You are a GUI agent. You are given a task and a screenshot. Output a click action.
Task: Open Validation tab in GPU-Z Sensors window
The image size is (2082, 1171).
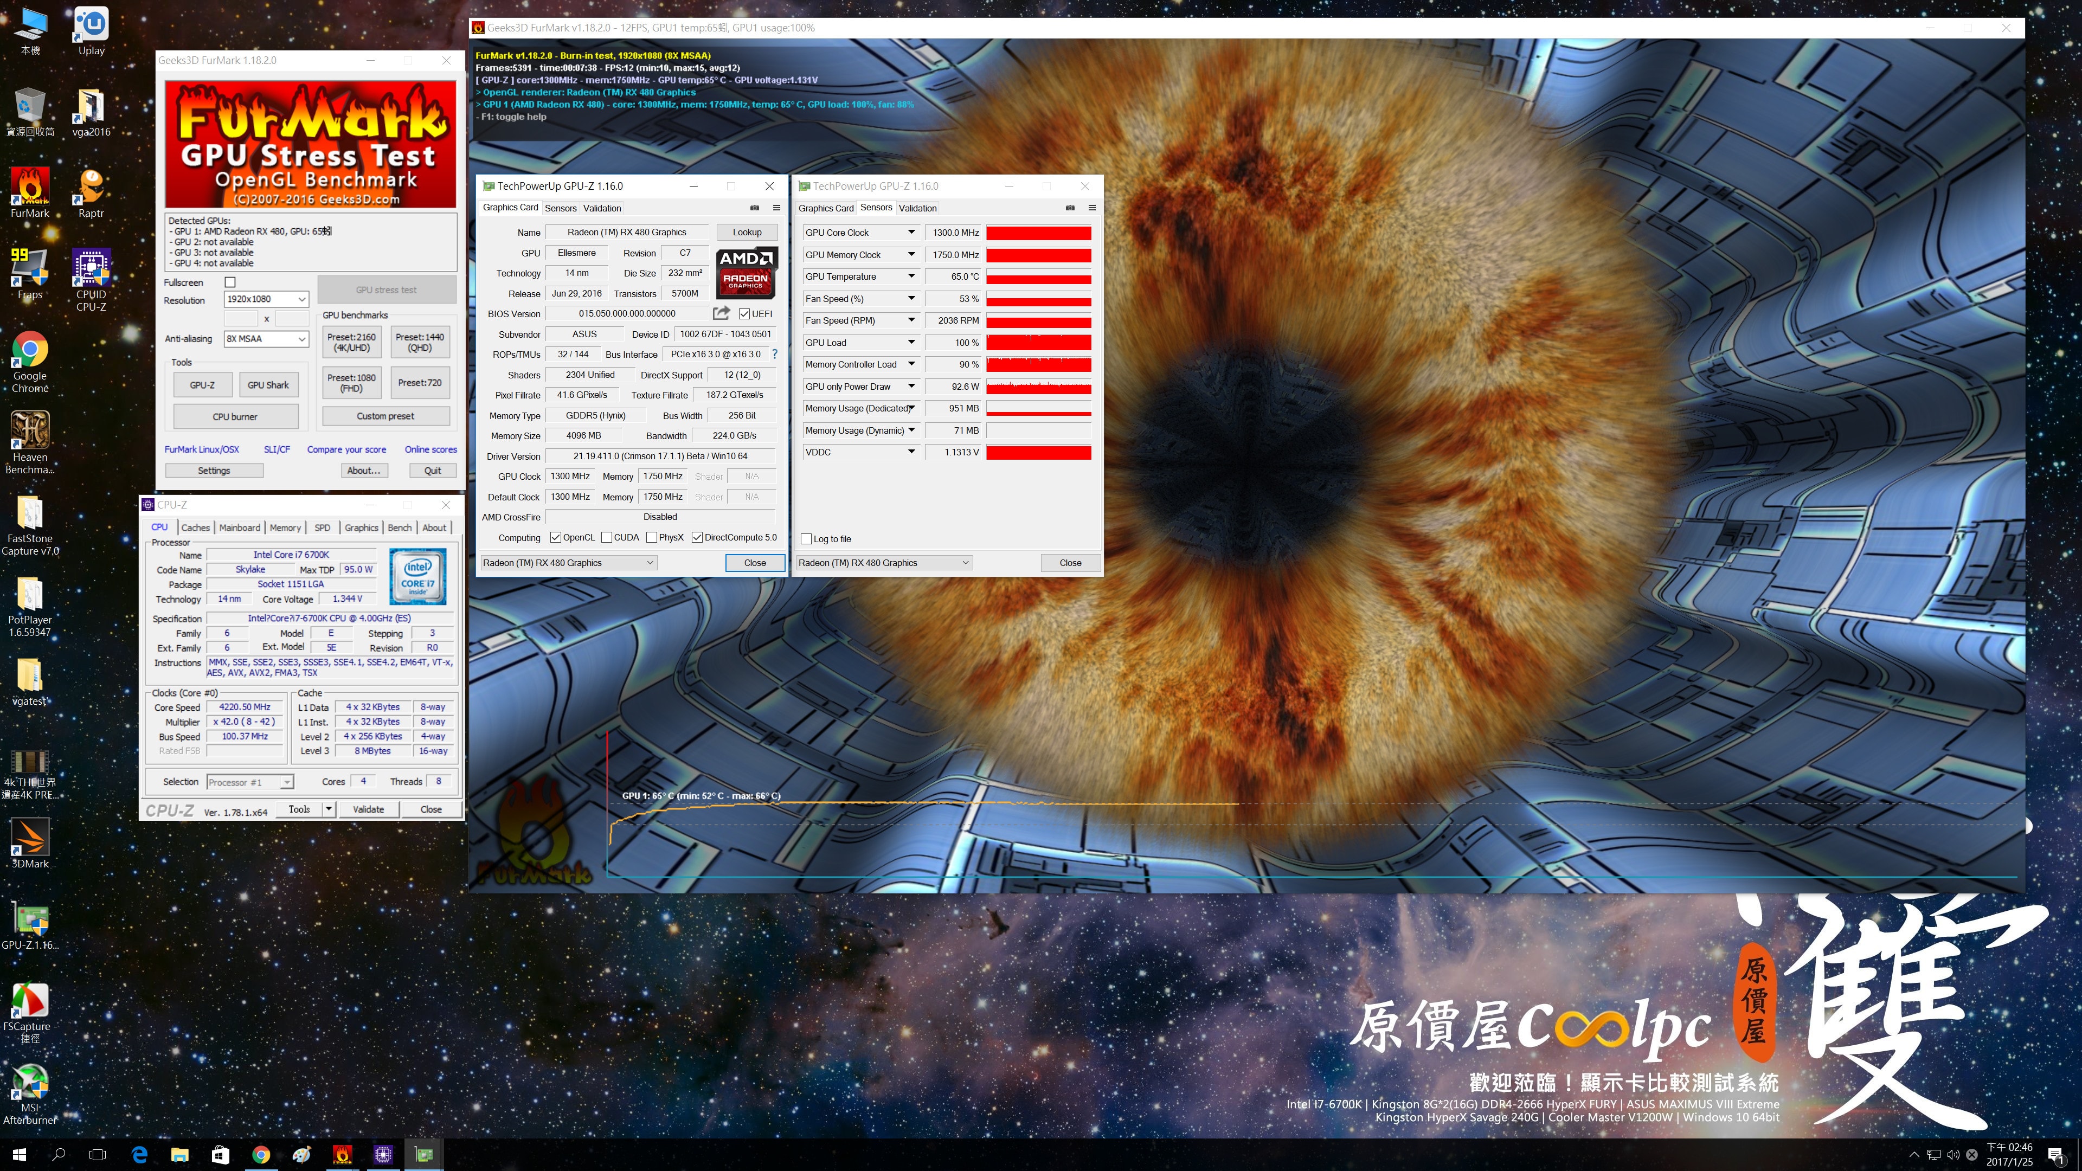point(917,208)
